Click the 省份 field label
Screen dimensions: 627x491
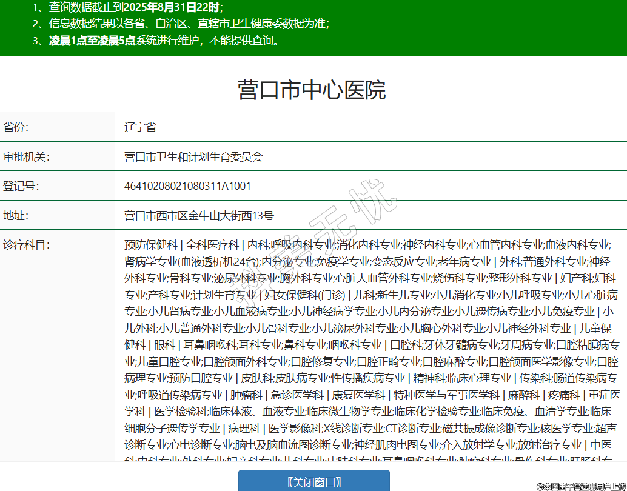click(x=16, y=127)
